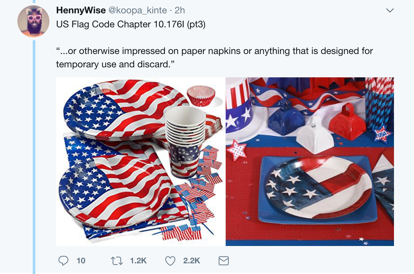
Task: Open the HennyWise display name link
Action: (81, 10)
